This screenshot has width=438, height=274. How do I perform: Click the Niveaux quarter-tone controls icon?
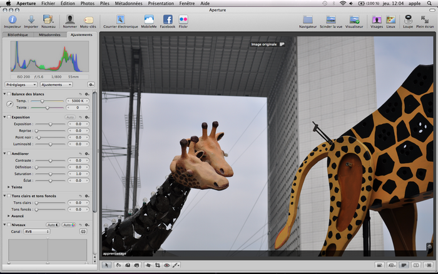point(83,231)
